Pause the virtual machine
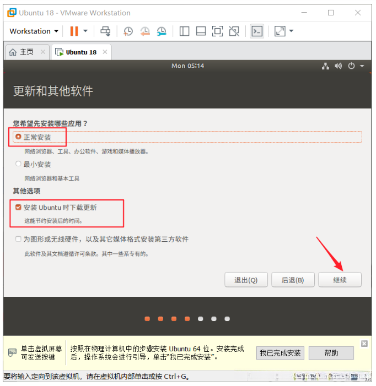This screenshot has width=376, height=386. coord(74,31)
